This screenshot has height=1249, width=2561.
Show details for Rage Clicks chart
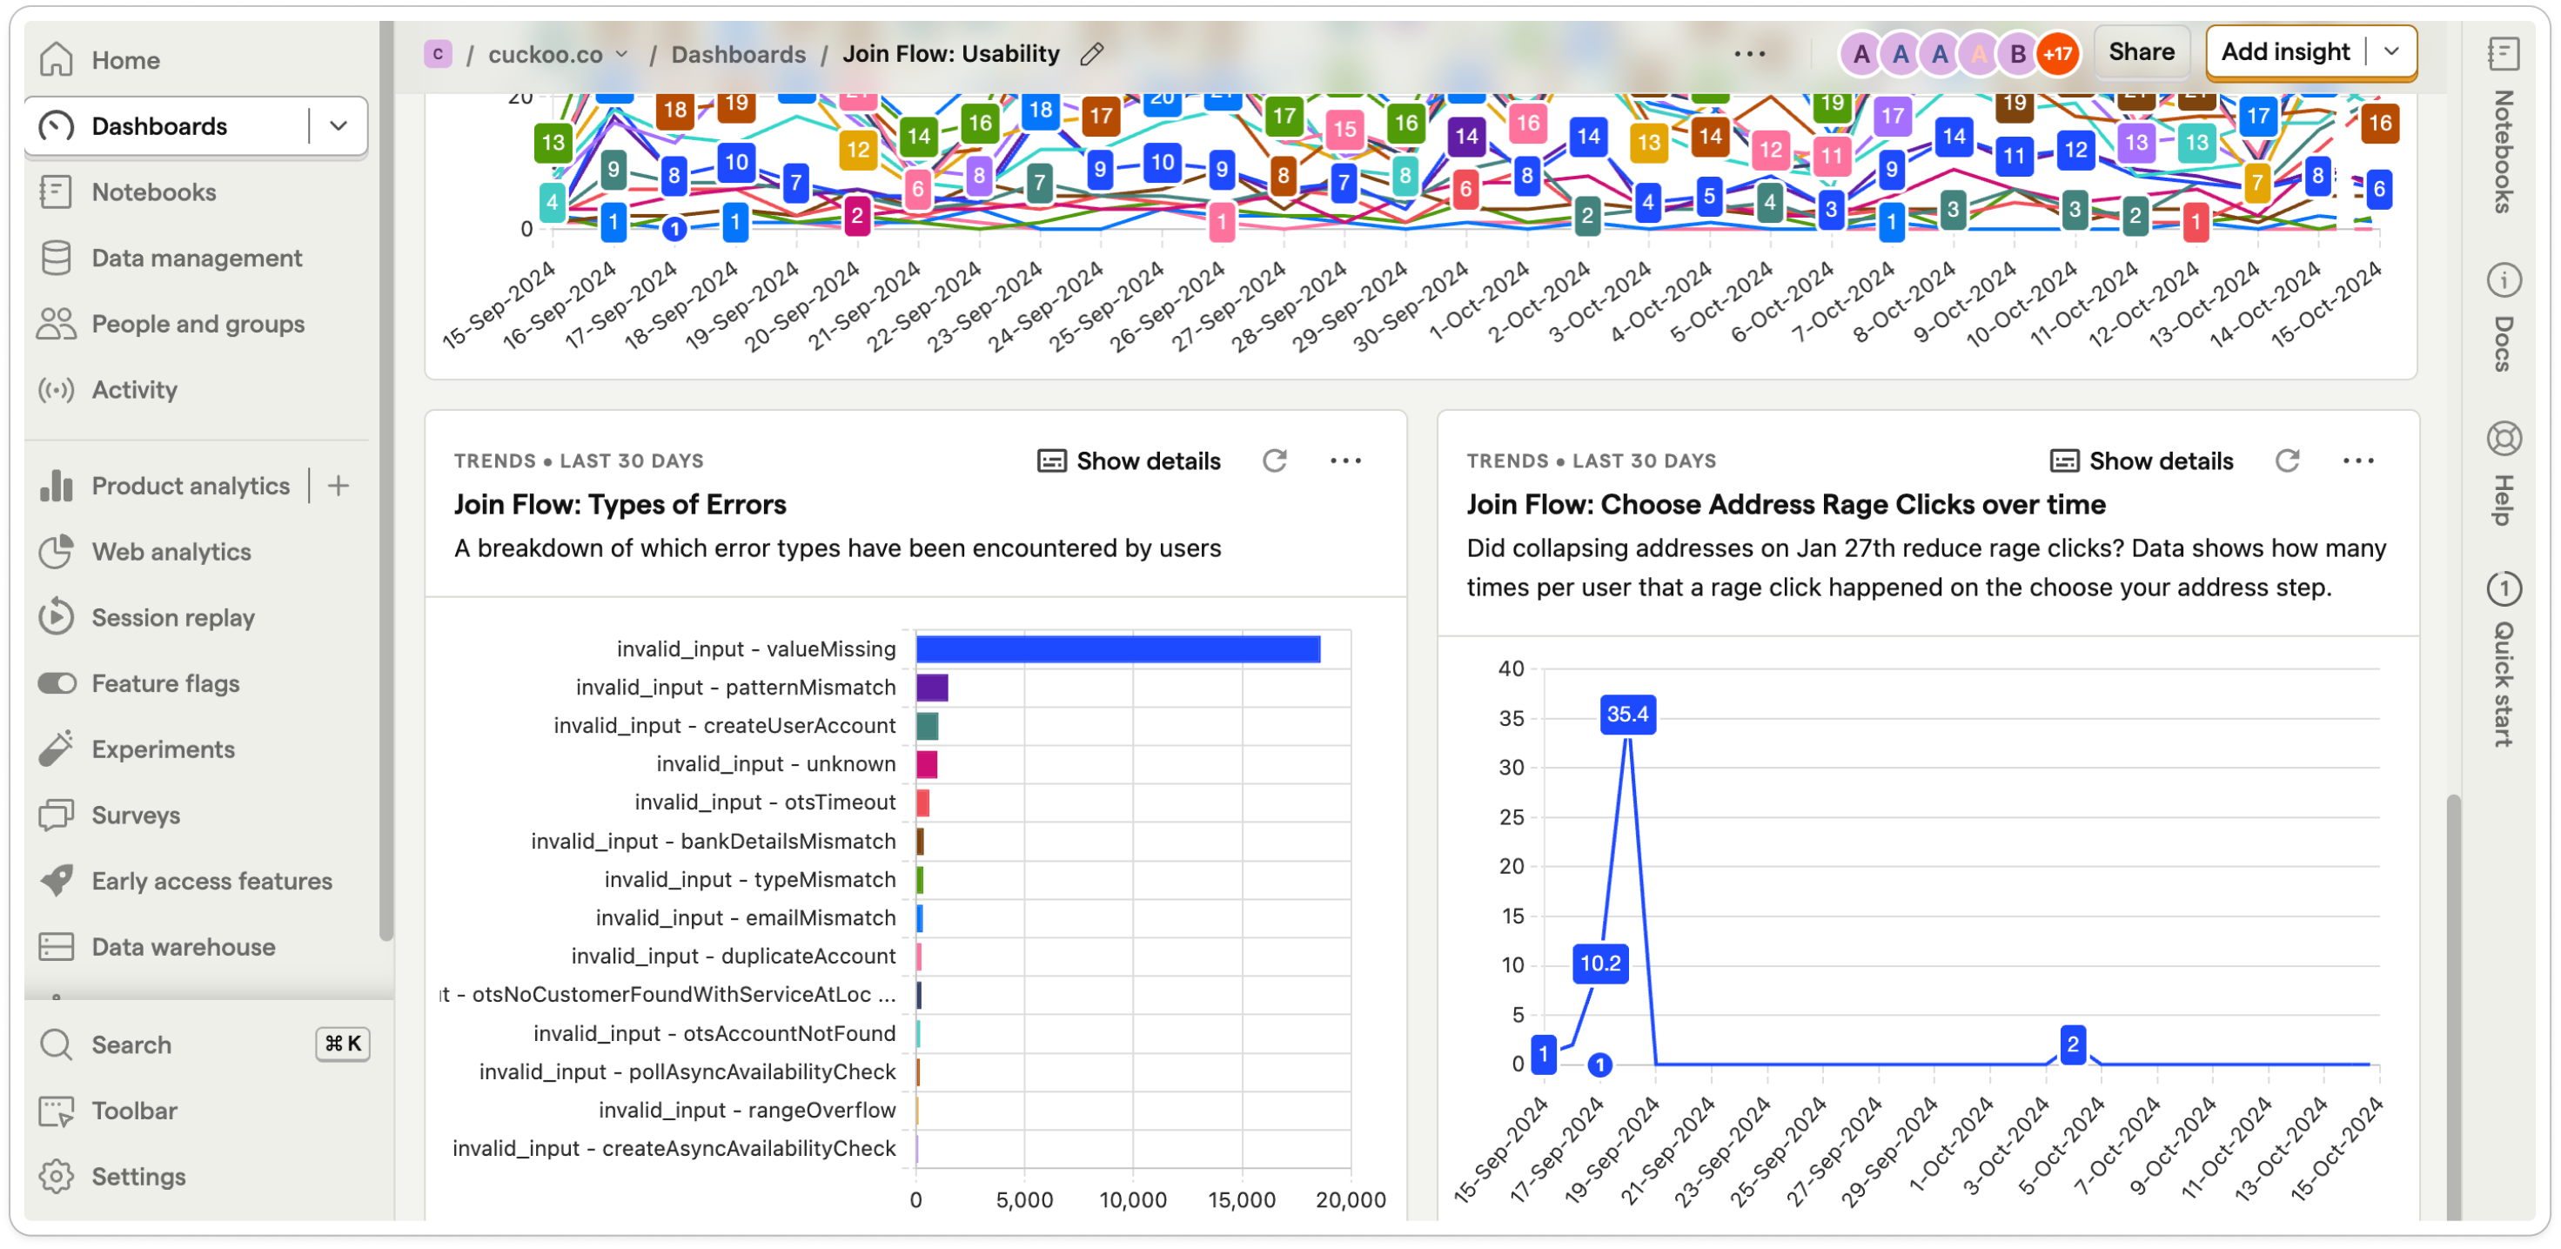[2142, 460]
